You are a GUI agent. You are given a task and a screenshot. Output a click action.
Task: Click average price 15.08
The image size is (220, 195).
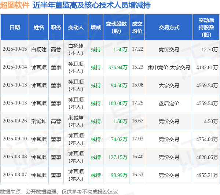click(x=137, y=85)
